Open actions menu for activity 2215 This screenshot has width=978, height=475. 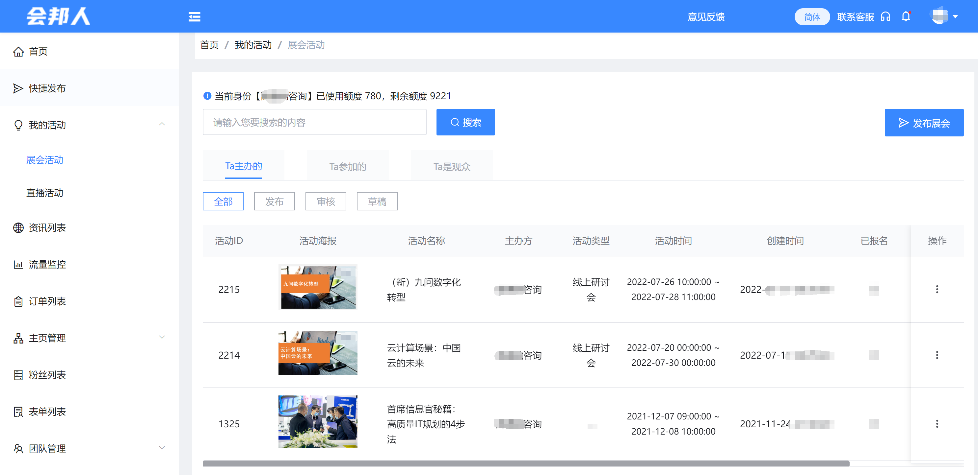click(937, 290)
